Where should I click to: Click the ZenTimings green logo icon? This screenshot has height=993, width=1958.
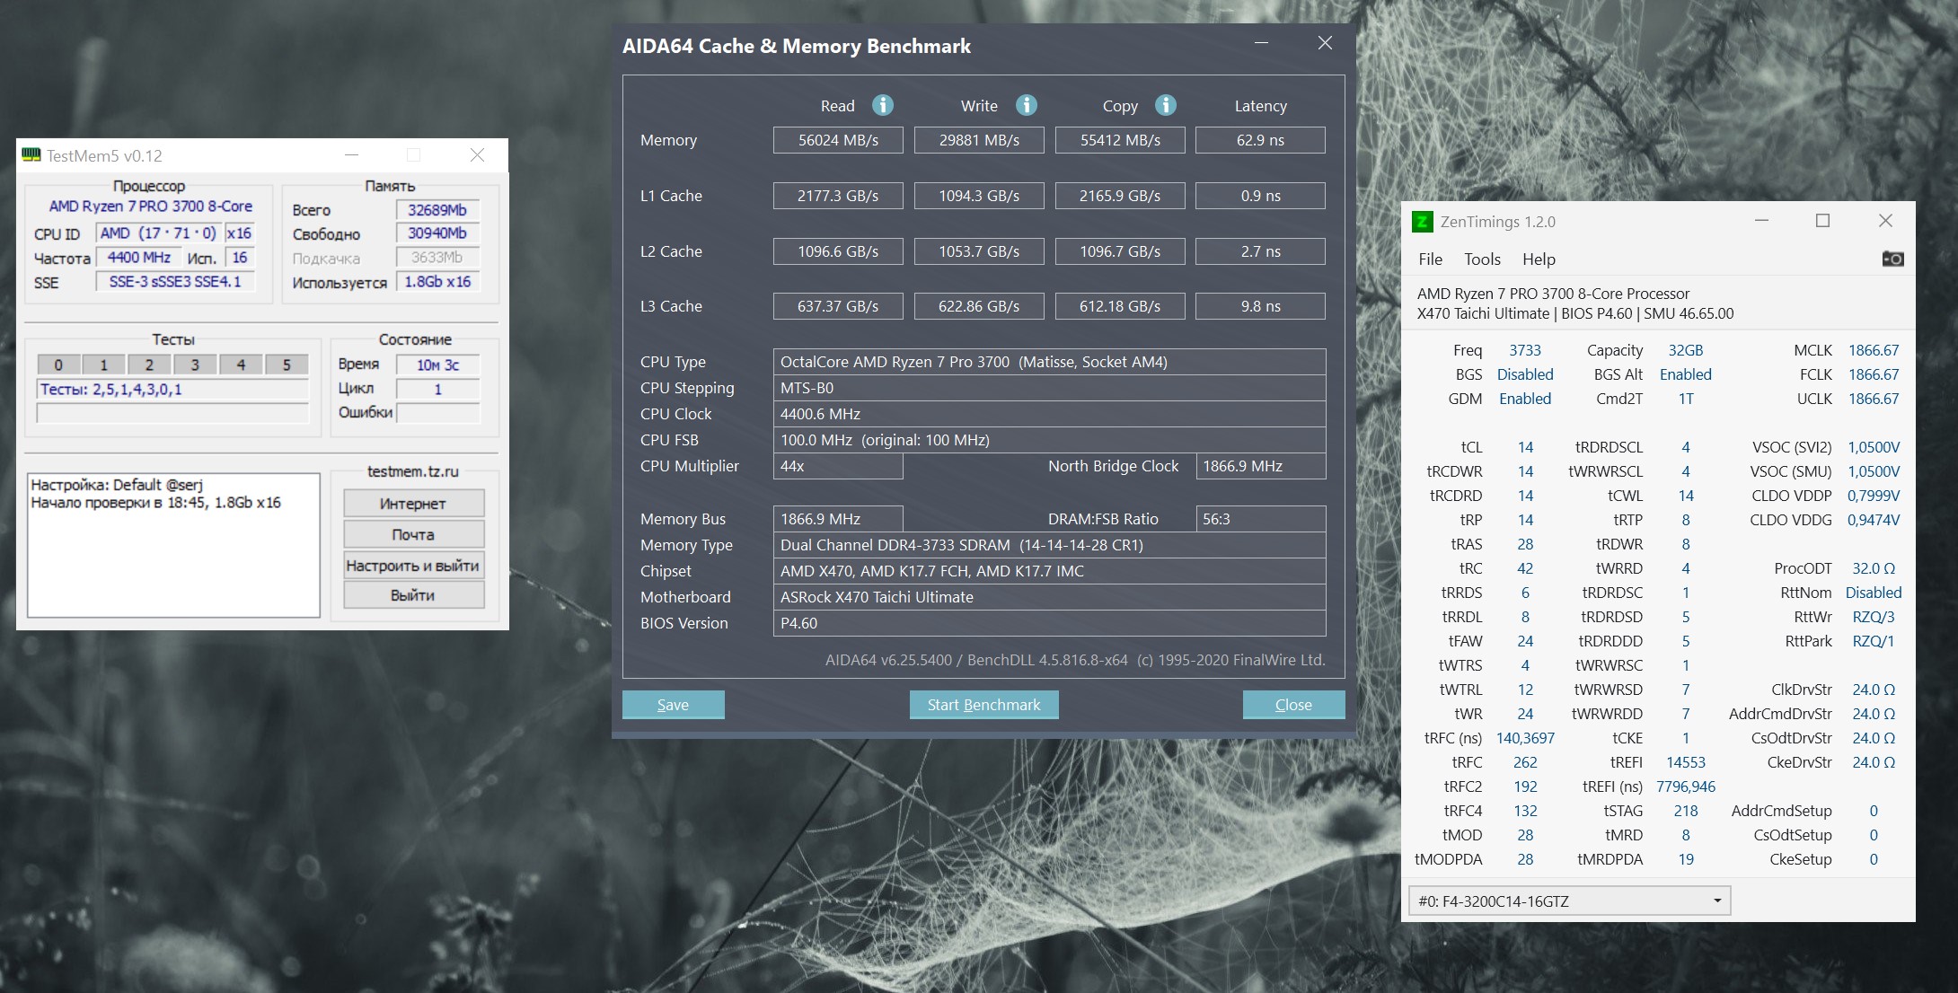click(1423, 222)
